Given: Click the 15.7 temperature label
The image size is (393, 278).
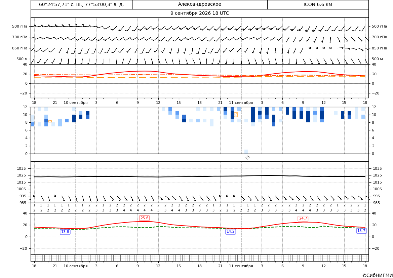Looking at the screenshot, I should tap(361, 231).
